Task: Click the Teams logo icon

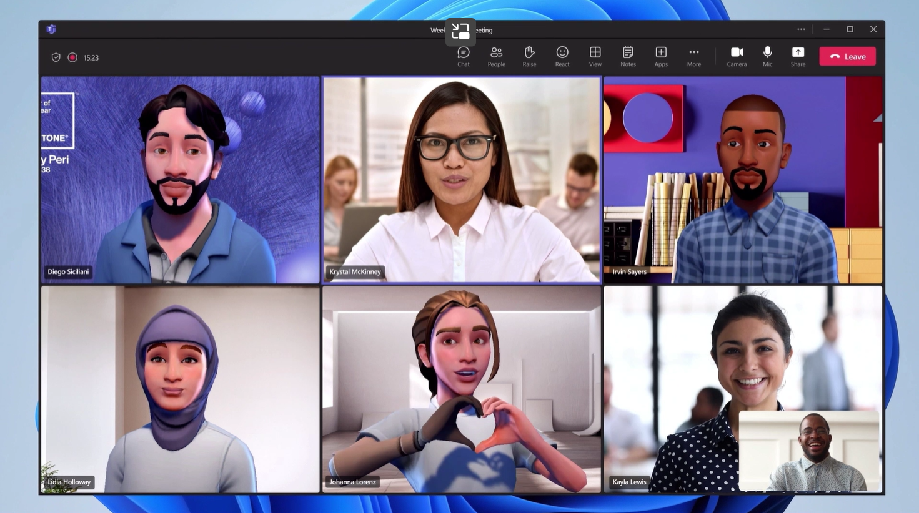Action: pos(51,29)
